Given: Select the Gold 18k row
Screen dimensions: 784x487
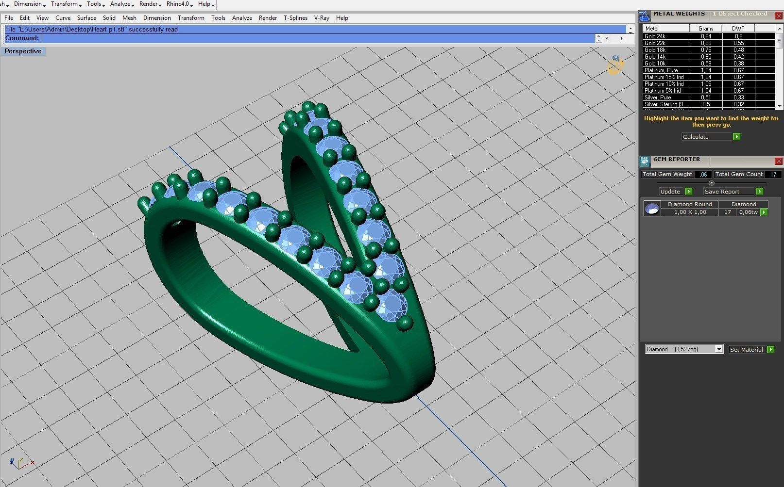Looking at the screenshot, I should point(709,50).
